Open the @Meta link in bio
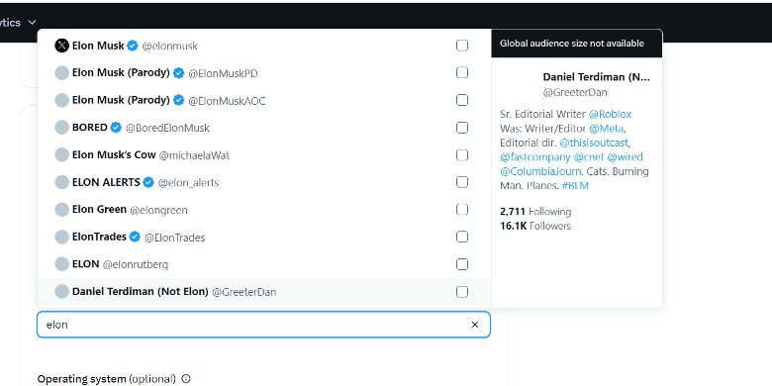The image size is (772, 386). coord(607,129)
